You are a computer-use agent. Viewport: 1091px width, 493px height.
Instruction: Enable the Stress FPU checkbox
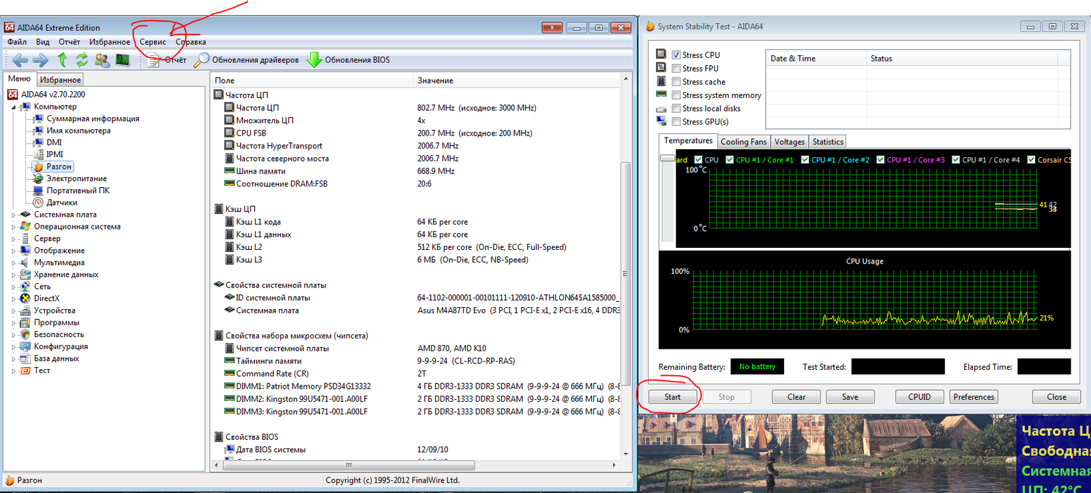tap(676, 69)
